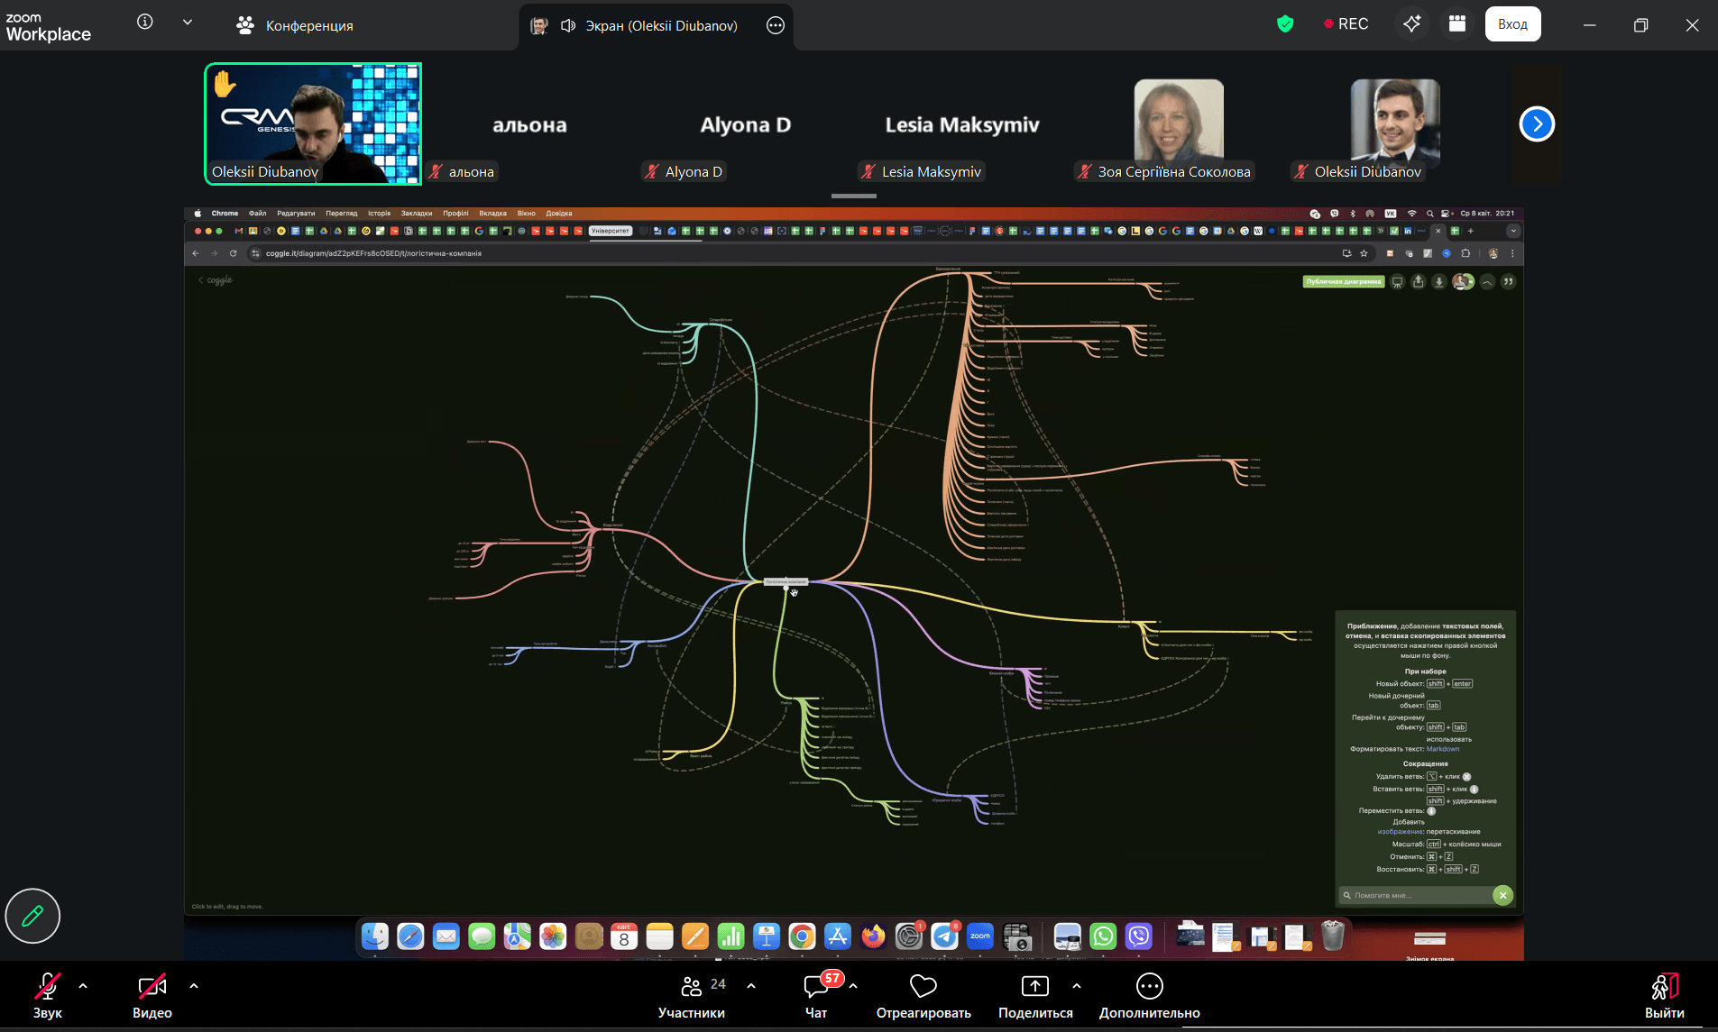Leave the meeting with the Выйти button

coord(1664,995)
